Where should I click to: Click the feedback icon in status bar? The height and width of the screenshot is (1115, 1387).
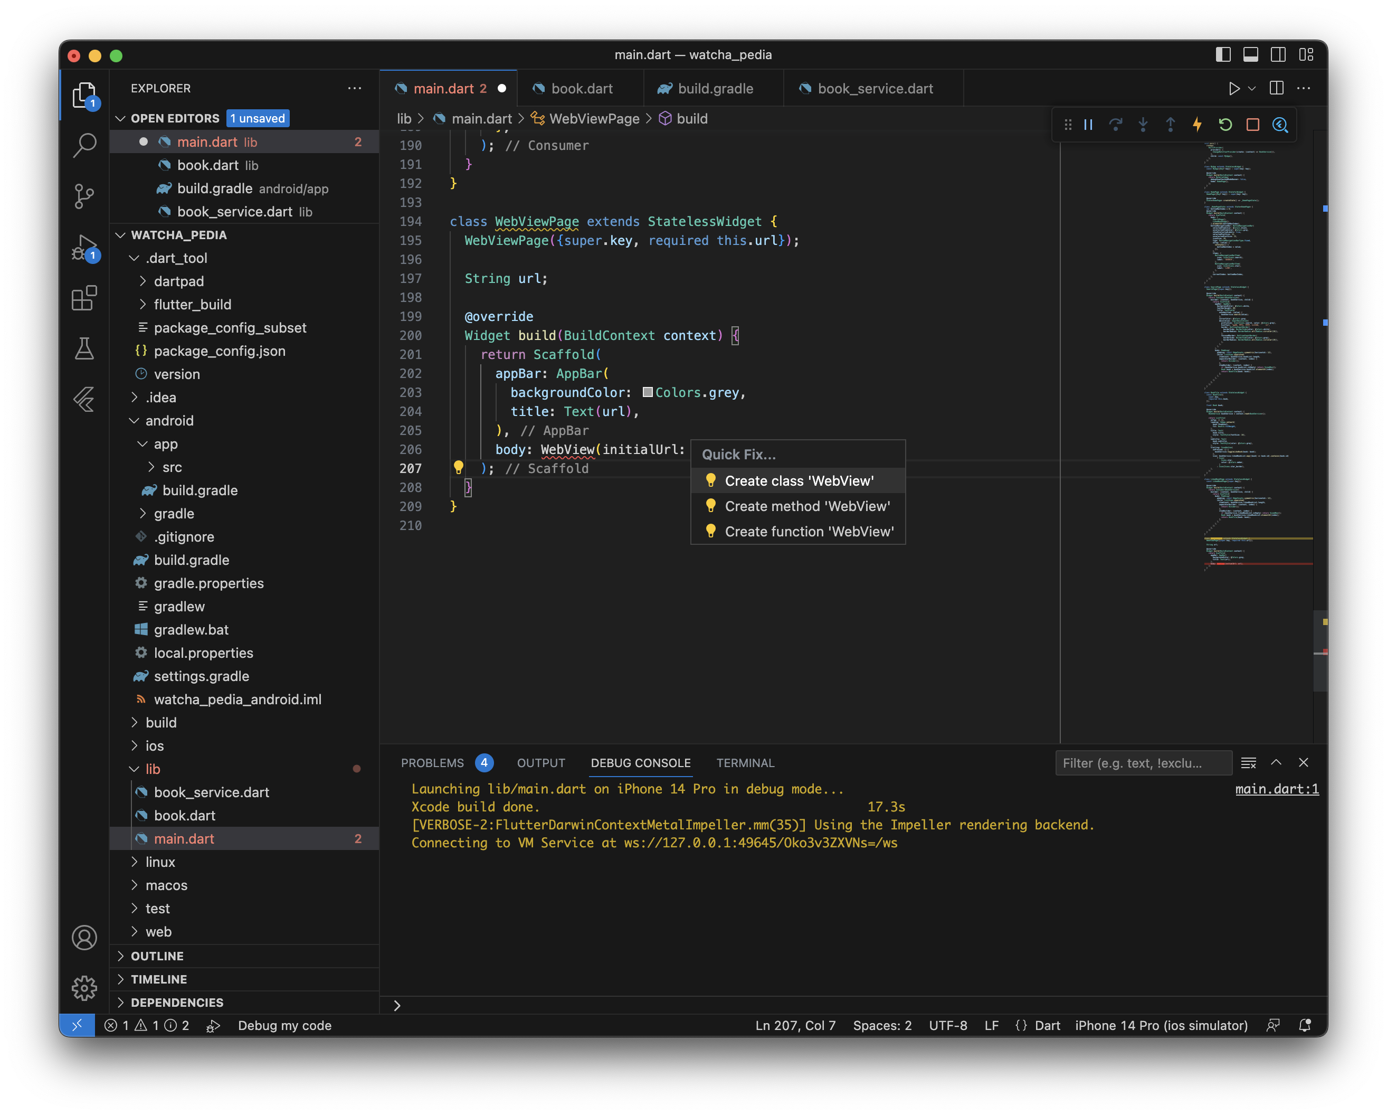[1272, 1026]
